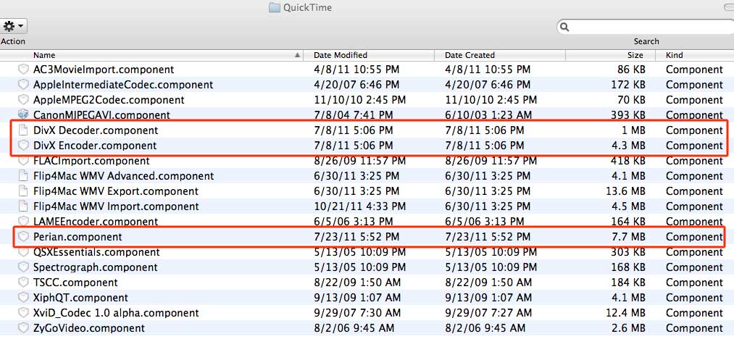Click the DivX Encoder.component file name

click(95, 146)
